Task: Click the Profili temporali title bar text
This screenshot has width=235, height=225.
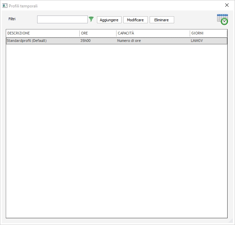Action: click(x=23, y=6)
